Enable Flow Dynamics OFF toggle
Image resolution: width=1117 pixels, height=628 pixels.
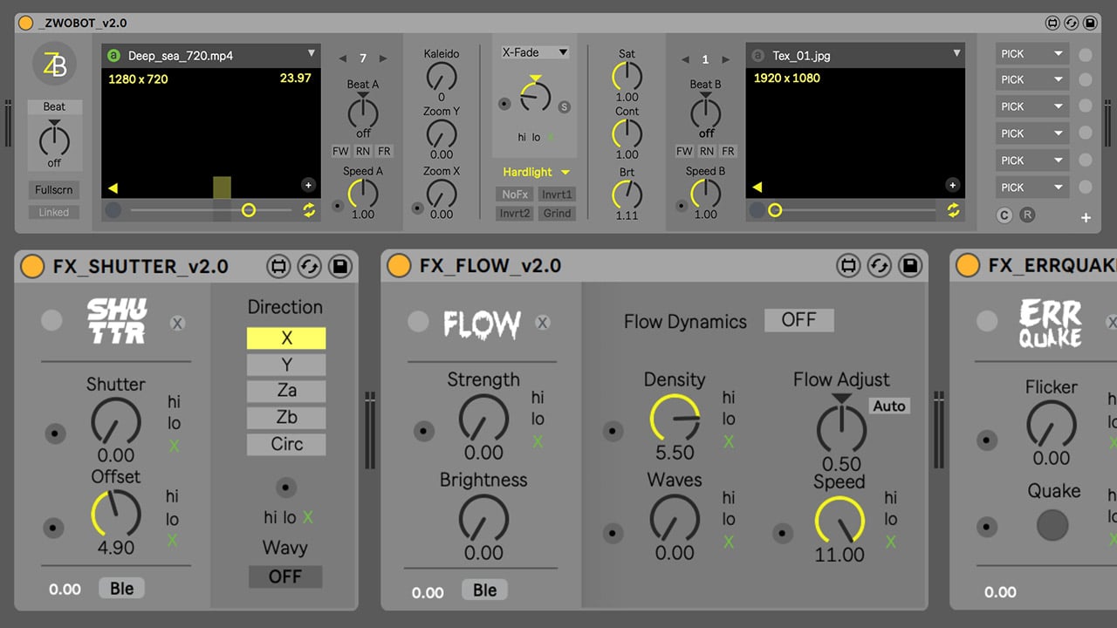coord(798,320)
